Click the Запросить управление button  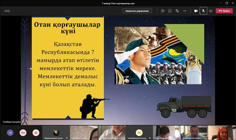point(137,11)
